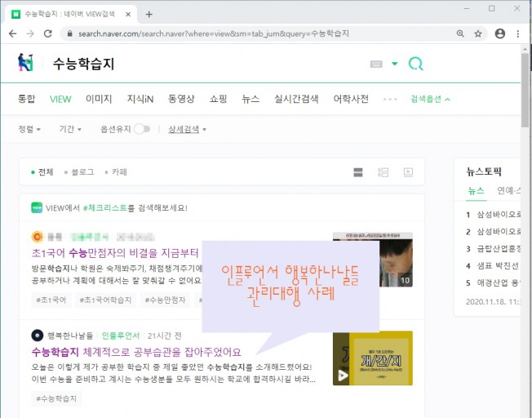The height and width of the screenshot is (418, 532).
Task: Click the #초1국어학습지 tag
Action: pos(105,300)
